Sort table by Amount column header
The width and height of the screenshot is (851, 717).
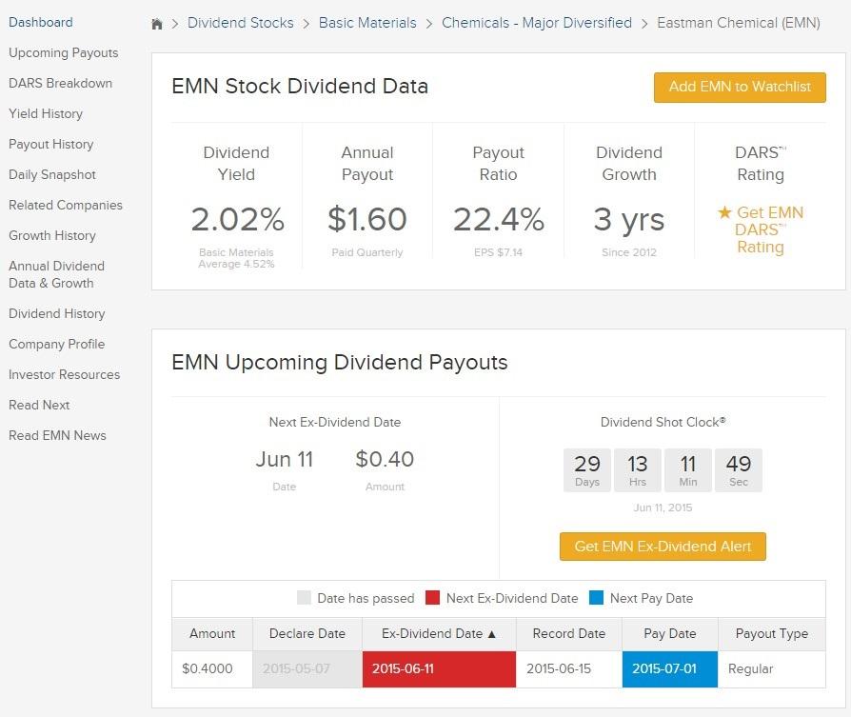[x=212, y=633]
